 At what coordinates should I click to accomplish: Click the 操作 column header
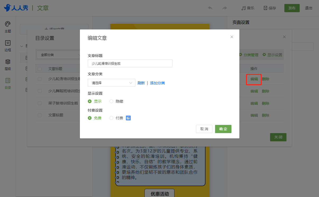click(x=254, y=69)
